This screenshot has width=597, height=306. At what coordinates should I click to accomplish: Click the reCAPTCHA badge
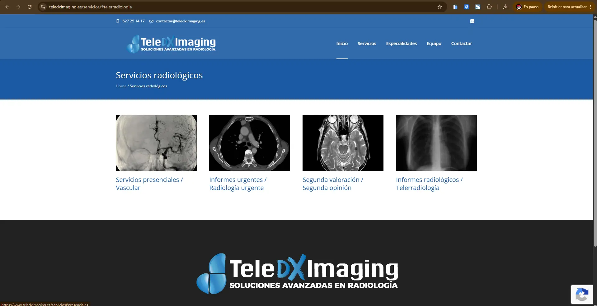[582, 294]
